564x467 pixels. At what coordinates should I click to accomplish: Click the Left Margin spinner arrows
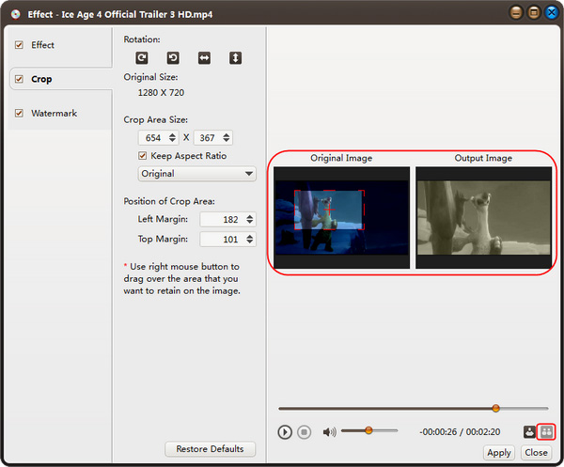click(x=249, y=219)
